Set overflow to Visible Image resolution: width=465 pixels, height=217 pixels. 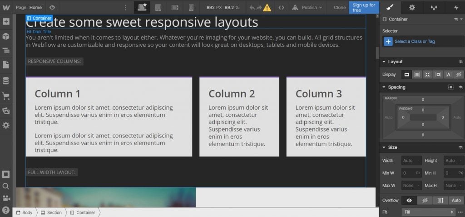409,200
